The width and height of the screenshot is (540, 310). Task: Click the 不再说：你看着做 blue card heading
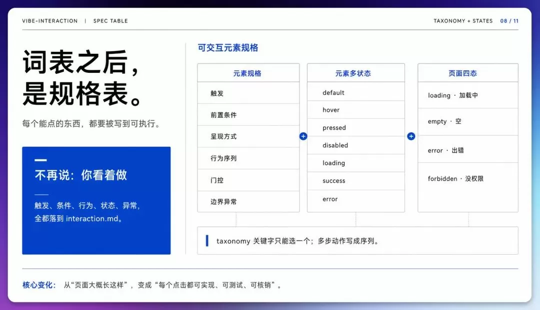click(x=81, y=175)
